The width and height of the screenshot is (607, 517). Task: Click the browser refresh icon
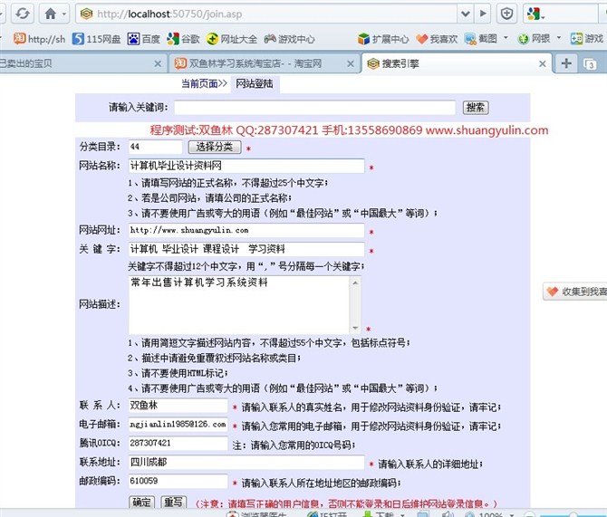pyautogui.click(x=23, y=14)
